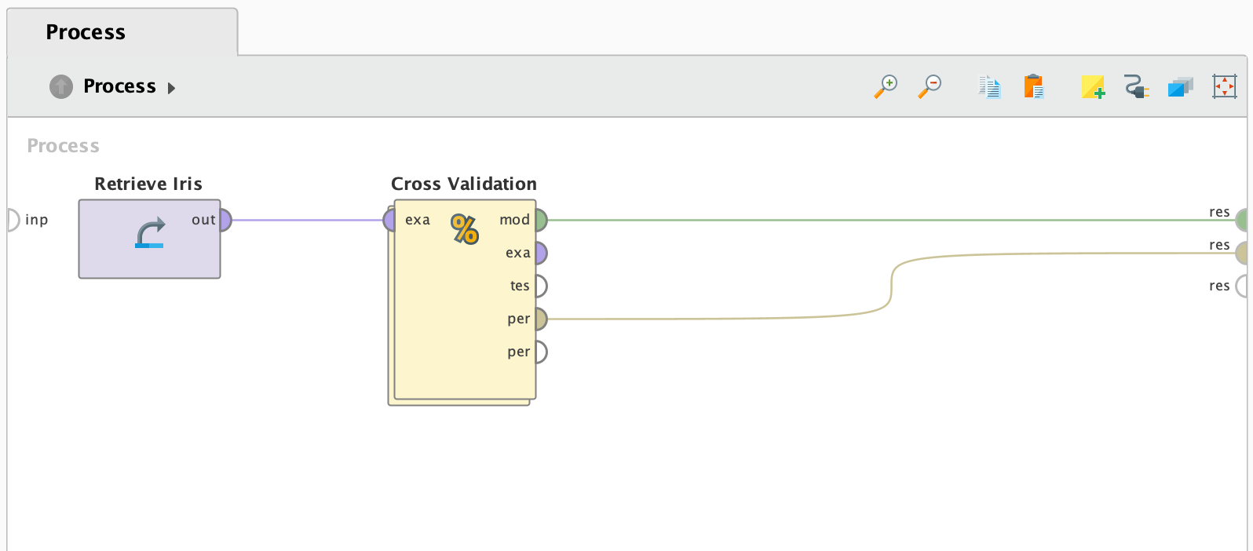This screenshot has height=551, width=1253.
Task: Click the orange clipboard paste icon
Action: click(x=1033, y=86)
